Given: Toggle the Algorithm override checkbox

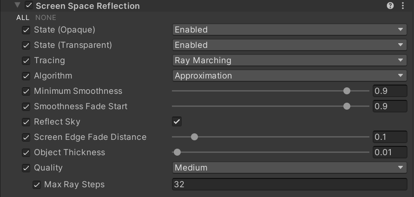Looking at the screenshot, I should click(x=26, y=76).
